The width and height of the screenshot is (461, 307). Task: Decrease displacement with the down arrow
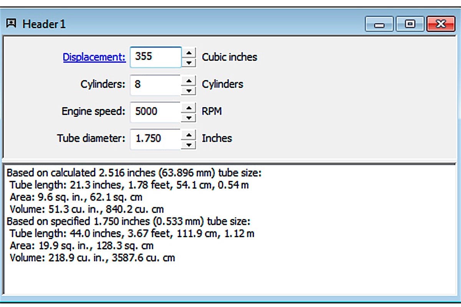point(189,62)
